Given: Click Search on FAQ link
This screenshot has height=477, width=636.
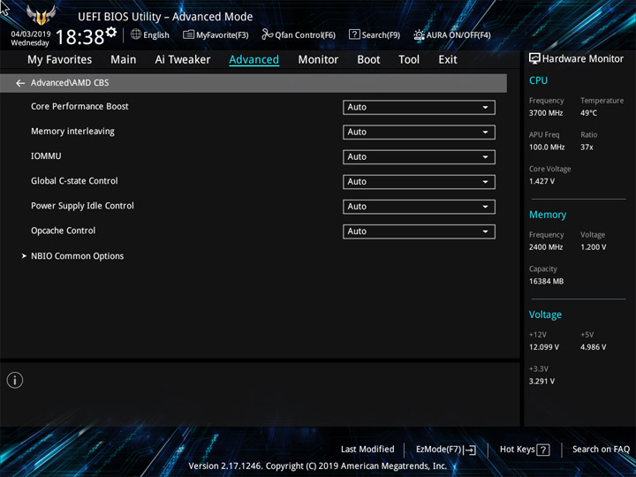Looking at the screenshot, I should click(601, 450).
